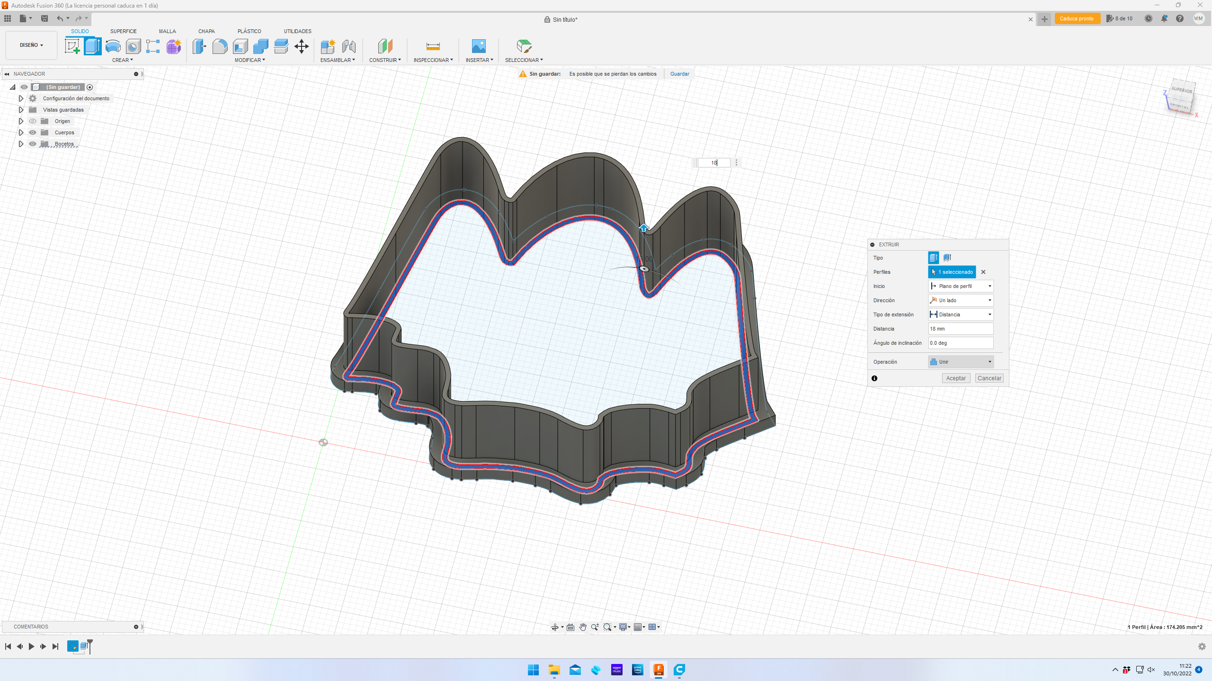Expand the Vistas guardadas tree node

tap(21, 110)
